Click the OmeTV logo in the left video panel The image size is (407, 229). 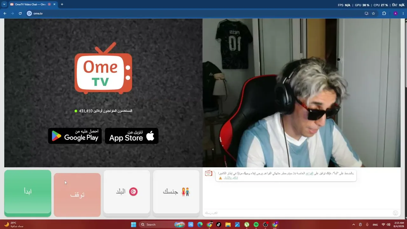click(103, 68)
